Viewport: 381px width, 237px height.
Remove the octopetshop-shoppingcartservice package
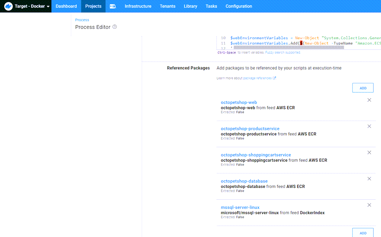[369, 152]
